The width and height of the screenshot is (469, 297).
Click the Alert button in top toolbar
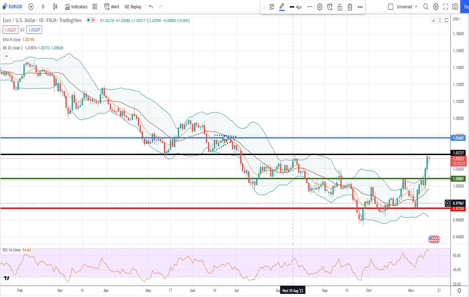(x=112, y=7)
